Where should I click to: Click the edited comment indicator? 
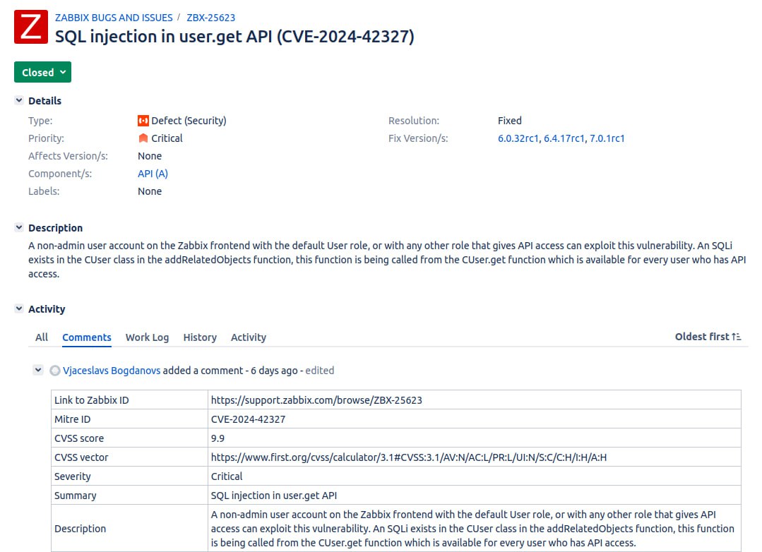319,371
